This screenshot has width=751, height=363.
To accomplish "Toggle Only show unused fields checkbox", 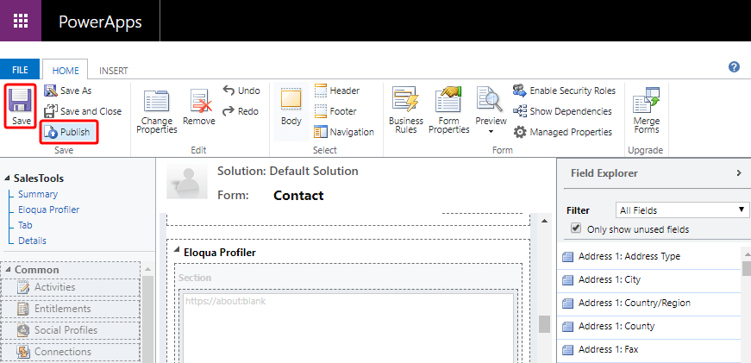I will [x=576, y=228].
